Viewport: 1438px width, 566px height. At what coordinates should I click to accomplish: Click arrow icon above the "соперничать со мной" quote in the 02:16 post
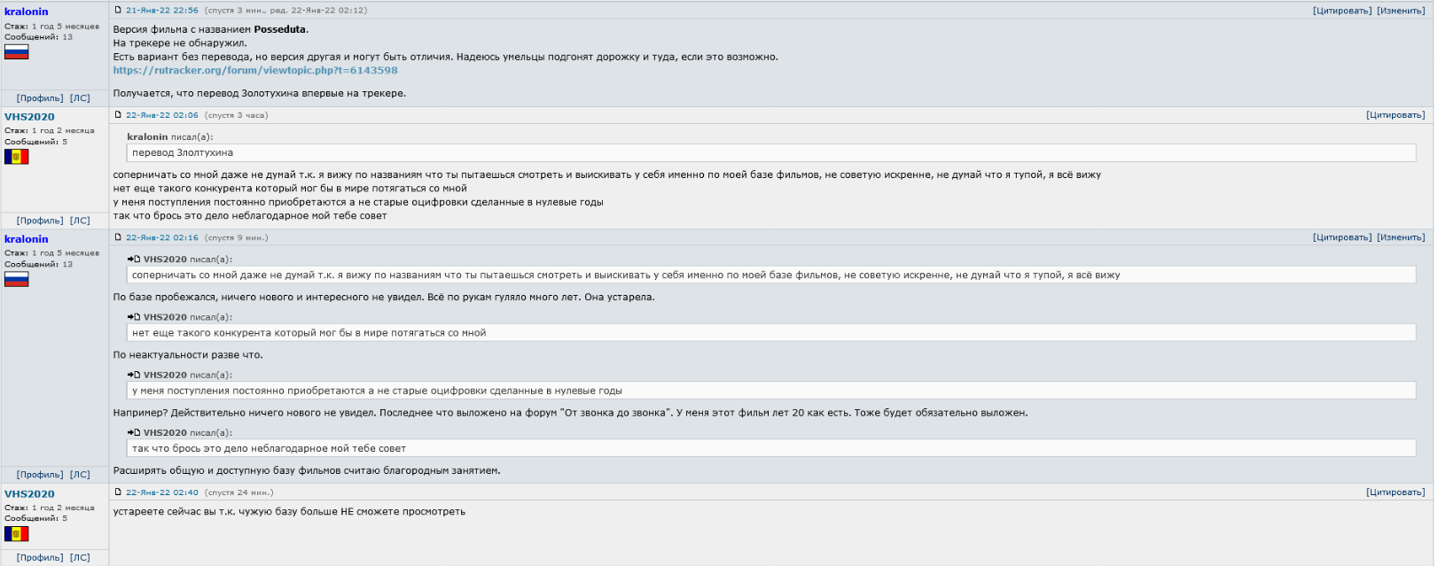[x=133, y=260]
